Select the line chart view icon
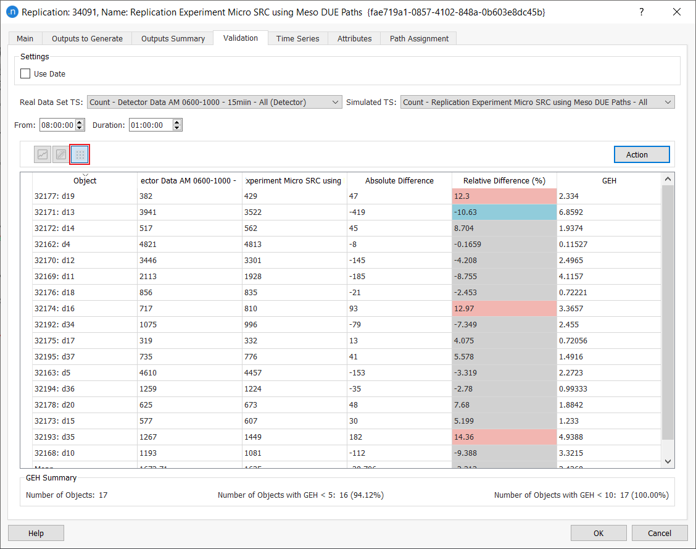 coord(43,154)
